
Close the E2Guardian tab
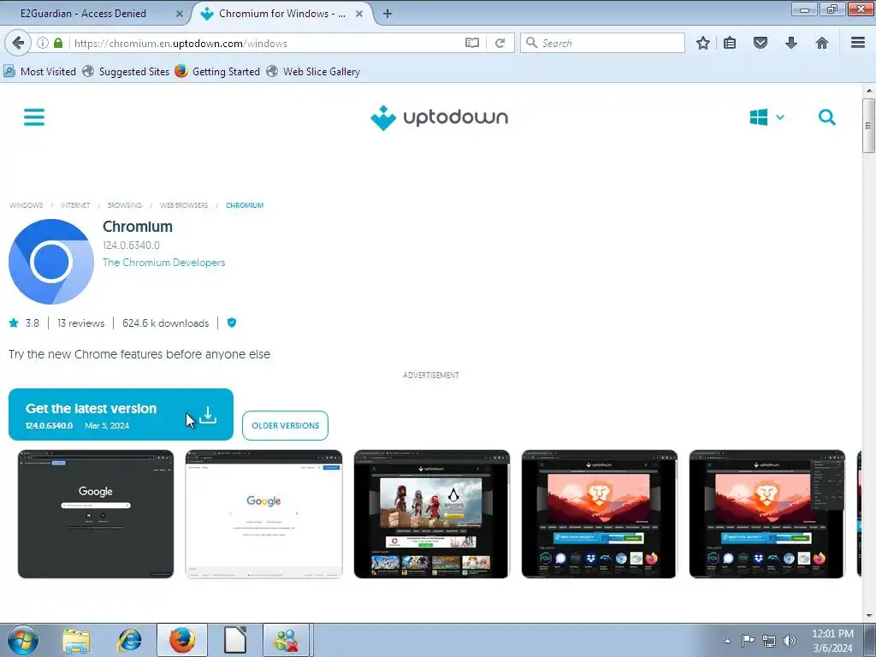180,14
